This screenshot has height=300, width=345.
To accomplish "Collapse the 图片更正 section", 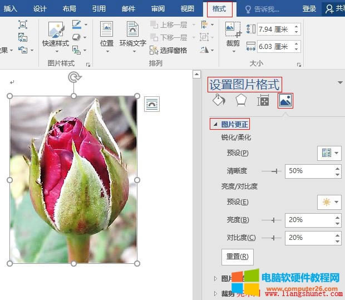I will 215,124.
